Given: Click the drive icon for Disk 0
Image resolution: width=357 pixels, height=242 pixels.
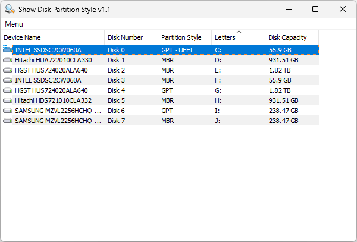Looking at the screenshot, I should point(8,49).
